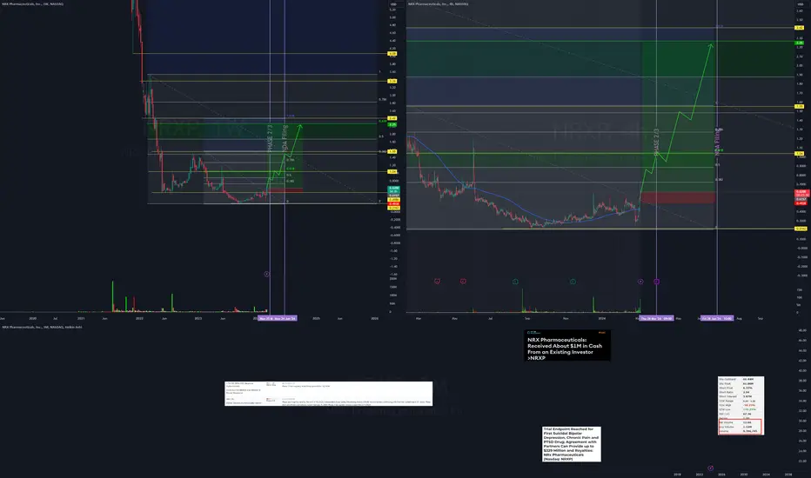The width and height of the screenshot is (811, 478).
Task: Open the Heikin Ashi chart's symbol title
Action: point(42,327)
